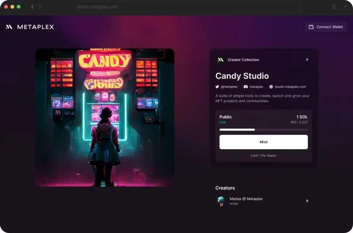This screenshot has height=233, width=353.
Task: Click the Creator Collection Metaplex badge icon
Action: (x=221, y=60)
